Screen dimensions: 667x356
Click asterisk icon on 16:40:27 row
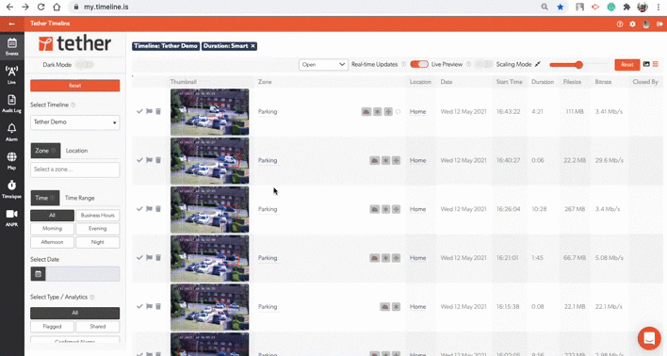click(x=385, y=160)
